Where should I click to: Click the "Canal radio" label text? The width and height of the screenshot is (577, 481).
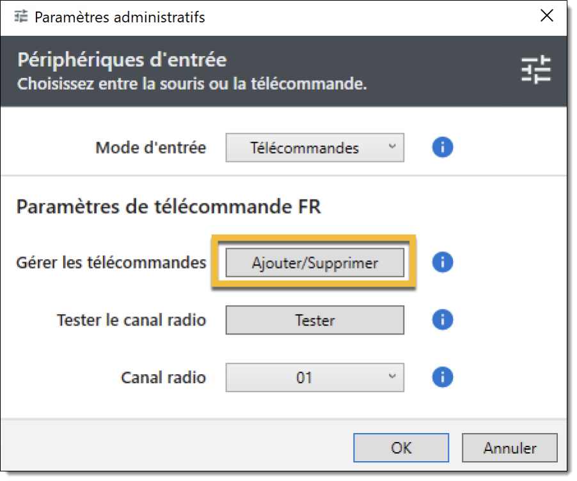click(163, 377)
